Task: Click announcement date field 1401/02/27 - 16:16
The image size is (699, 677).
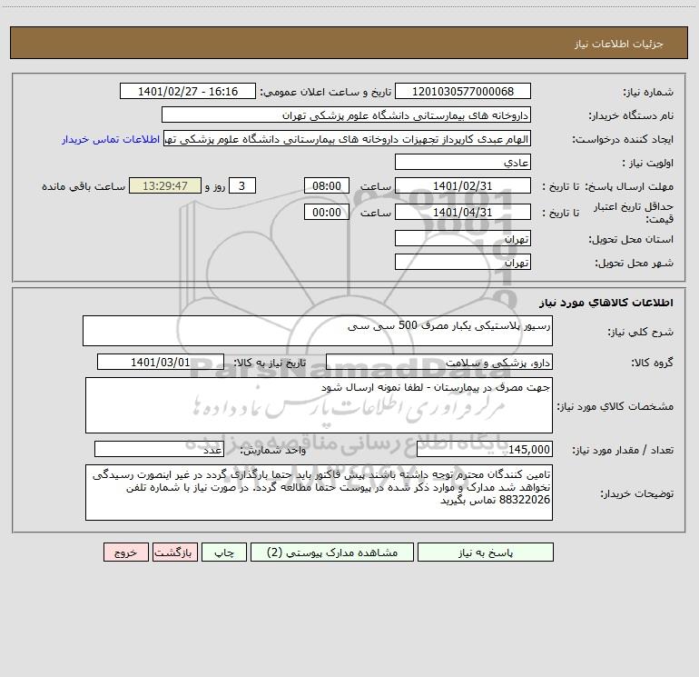Action: tap(188, 91)
